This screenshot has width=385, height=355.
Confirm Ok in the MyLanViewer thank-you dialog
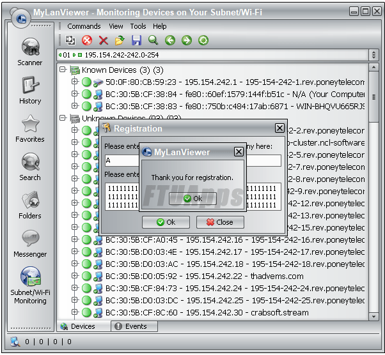[192, 199]
